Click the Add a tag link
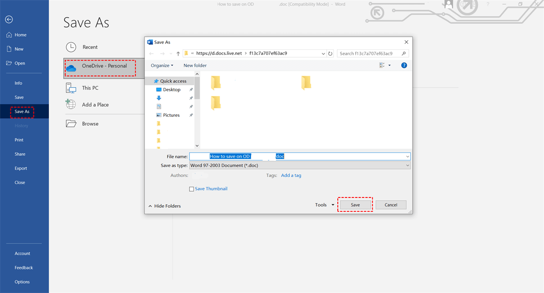 [x=291, y=175]
